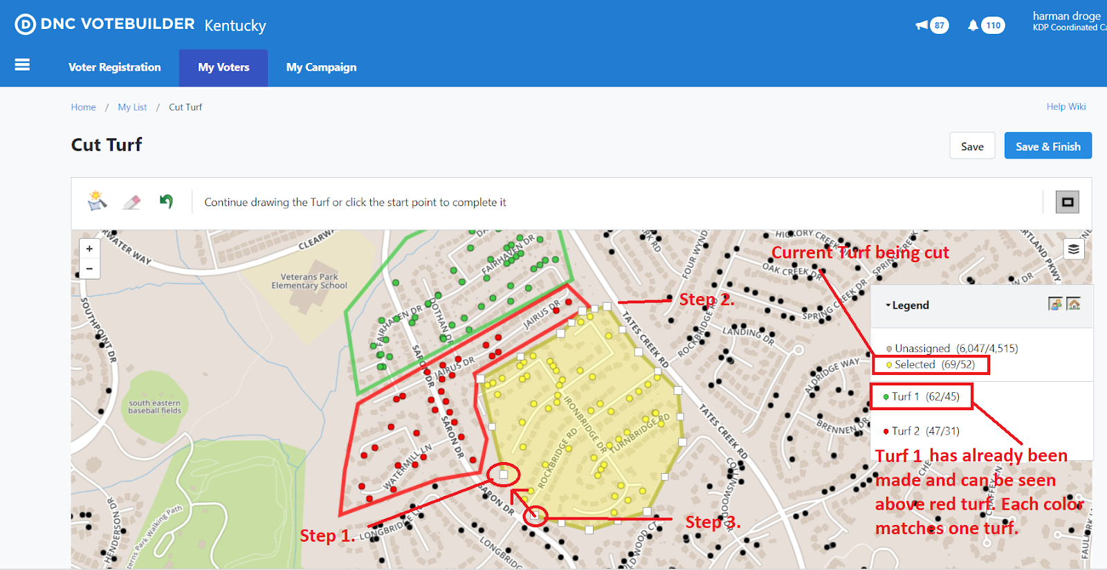Viewport: 1107px width, 570px height.
Task: Switch legend count to people view
Action: click(x=1055, y=304)
